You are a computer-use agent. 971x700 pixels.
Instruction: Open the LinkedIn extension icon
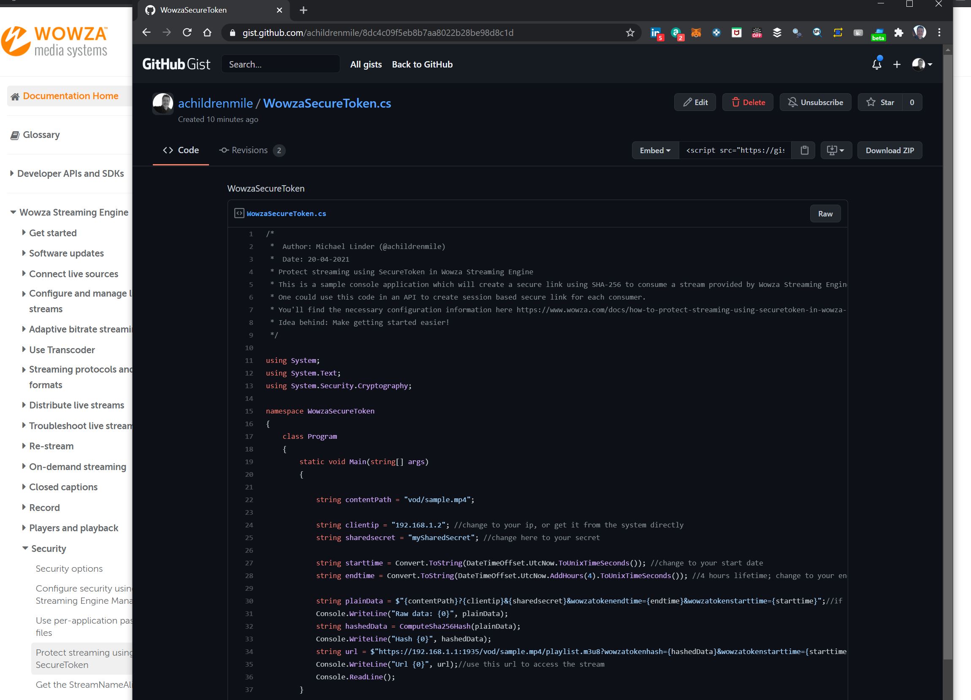[x=656, y=33]
